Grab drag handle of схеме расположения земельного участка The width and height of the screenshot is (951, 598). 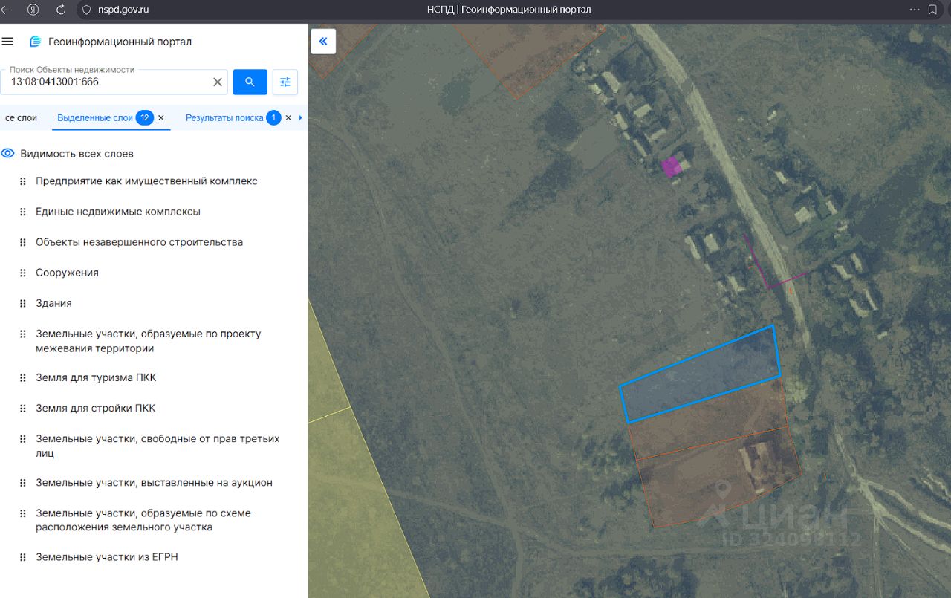coord(23,513)
